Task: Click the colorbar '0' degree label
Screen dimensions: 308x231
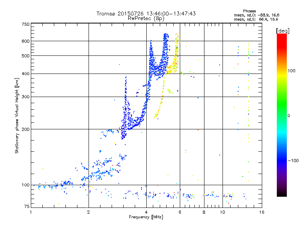Action: (x=288, y=116)
